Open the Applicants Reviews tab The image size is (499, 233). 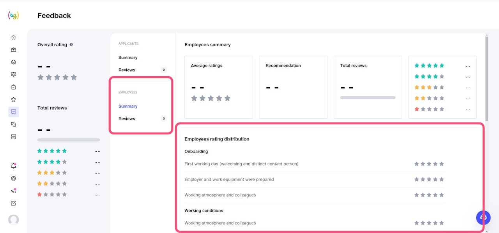(127, 70)
